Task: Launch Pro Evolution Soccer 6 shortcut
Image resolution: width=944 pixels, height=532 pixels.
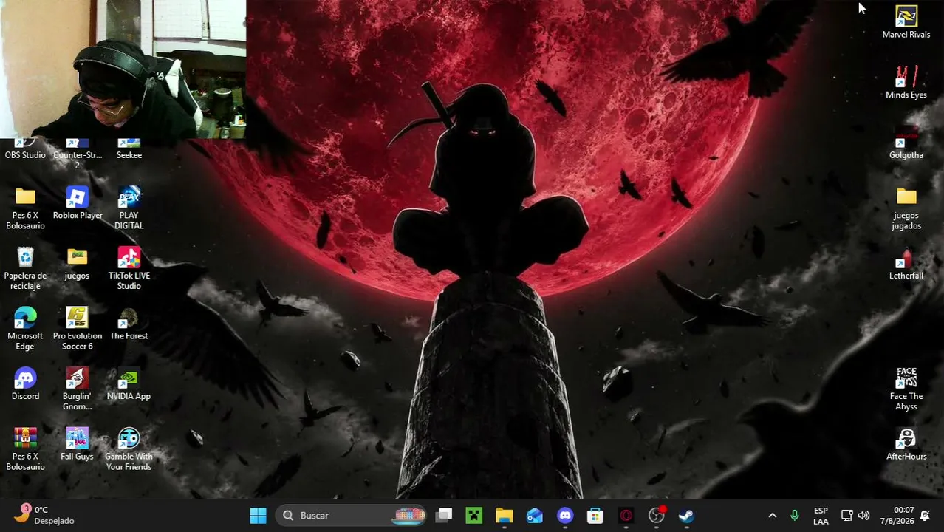Action: [78, 329]
